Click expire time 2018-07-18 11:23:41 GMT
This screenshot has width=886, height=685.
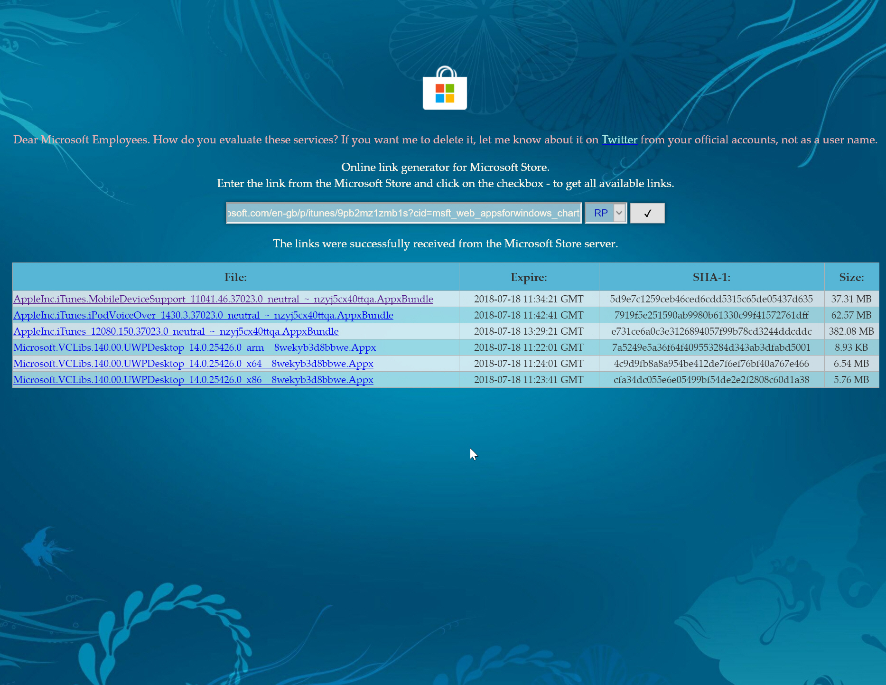(x=529, y=380)
